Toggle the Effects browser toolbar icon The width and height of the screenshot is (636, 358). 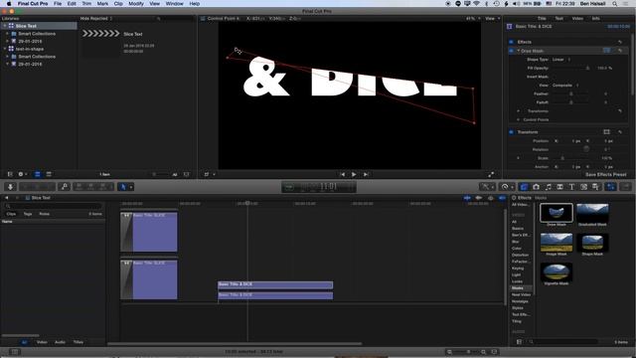(524, 187)
